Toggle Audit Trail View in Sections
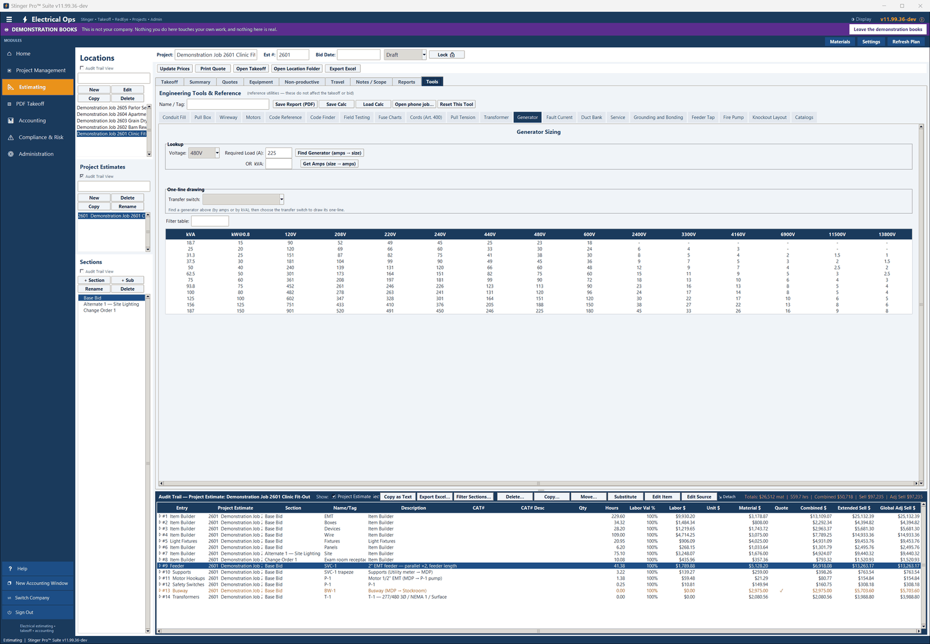The image size is (930, 644). [82, 271]
